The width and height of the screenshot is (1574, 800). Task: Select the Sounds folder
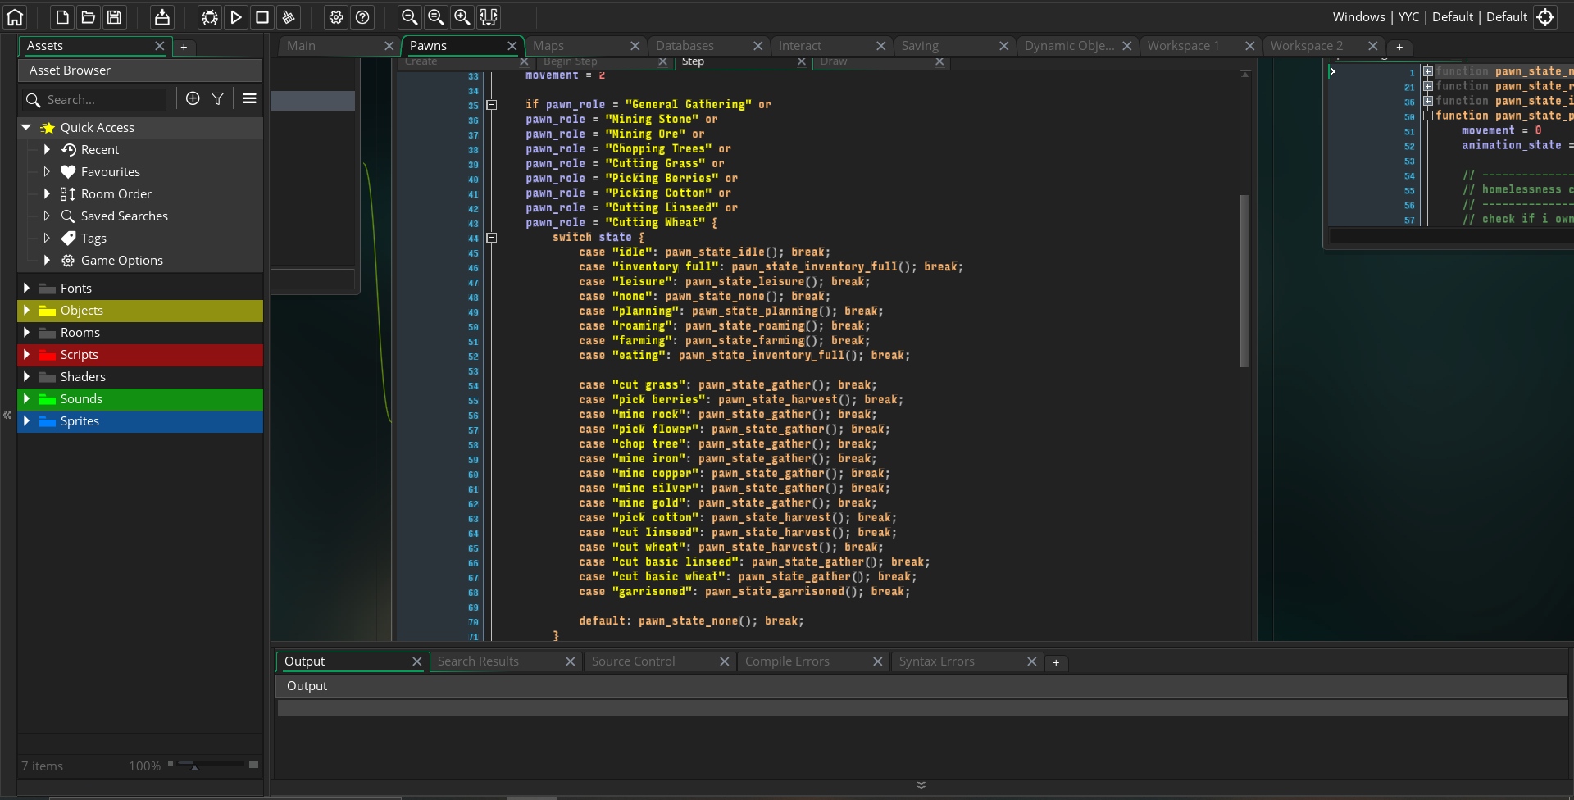point(140,398)
